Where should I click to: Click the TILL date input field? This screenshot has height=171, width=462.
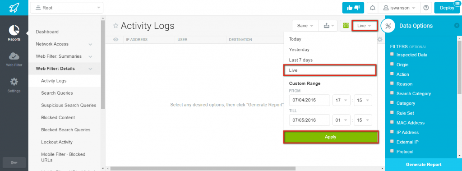(x=310, y=120)
